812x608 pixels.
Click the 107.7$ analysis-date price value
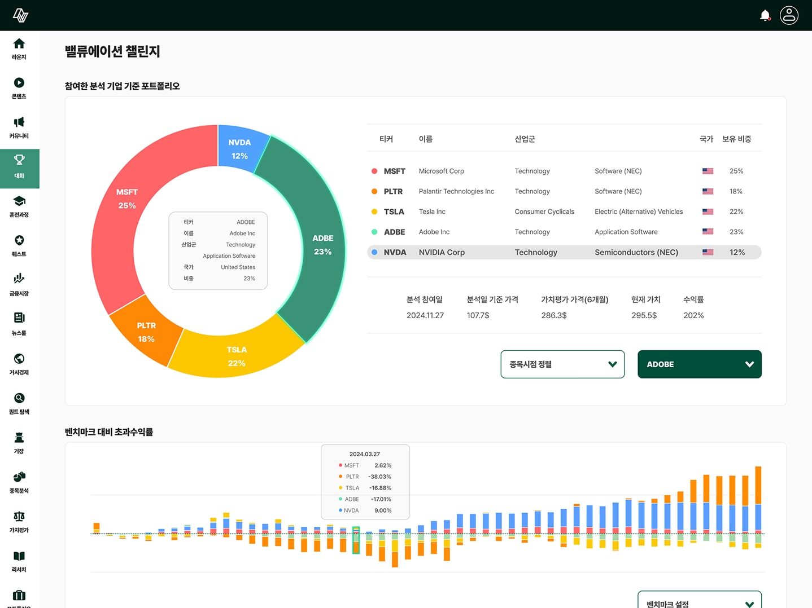click(x=478, y=315)
